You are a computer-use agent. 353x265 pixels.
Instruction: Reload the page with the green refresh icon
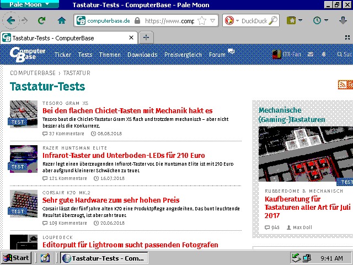click(42, 21)
